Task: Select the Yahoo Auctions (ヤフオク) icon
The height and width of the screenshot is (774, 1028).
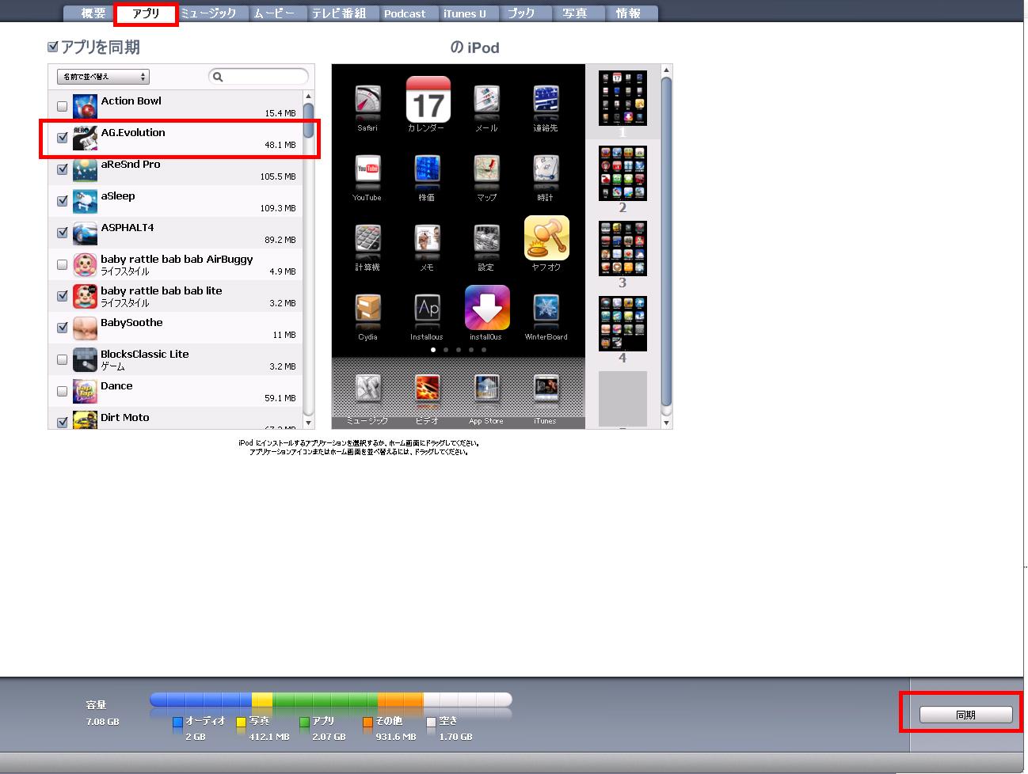Action: click(546, 238)
